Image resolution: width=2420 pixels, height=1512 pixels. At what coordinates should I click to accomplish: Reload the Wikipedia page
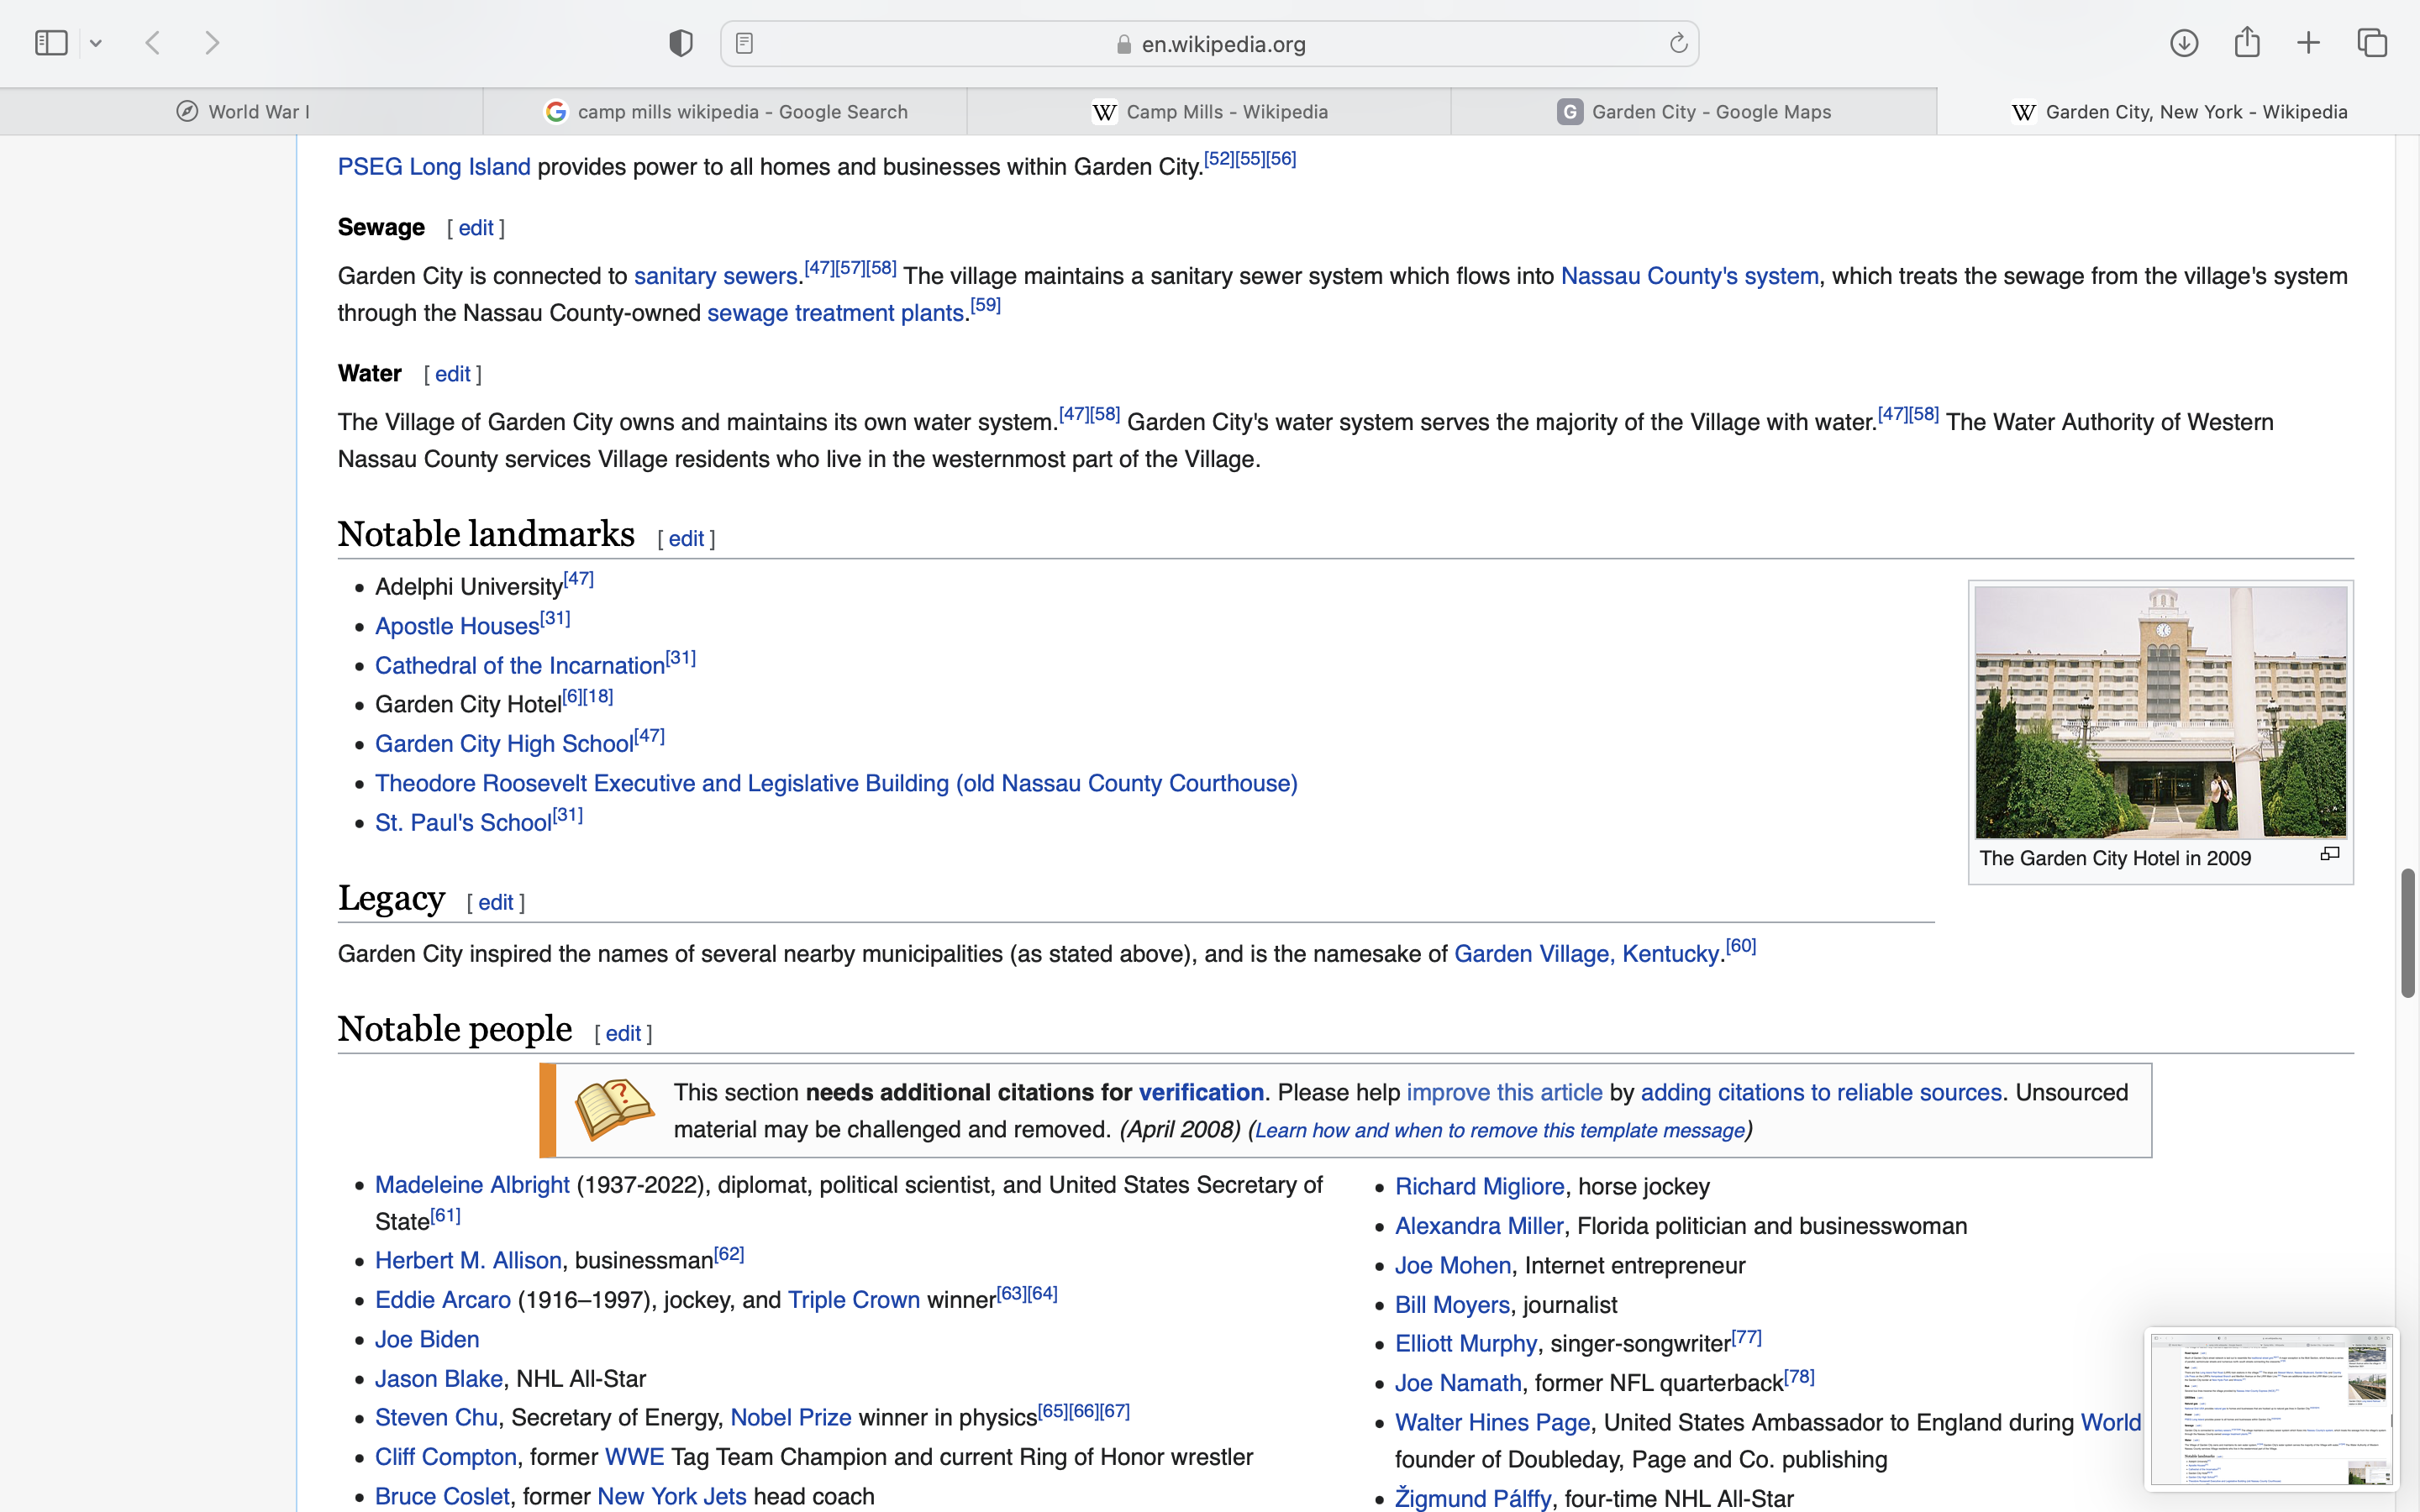tap(1678, 43)
